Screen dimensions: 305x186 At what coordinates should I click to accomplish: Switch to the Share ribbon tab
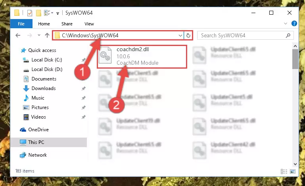coord(67,24)
